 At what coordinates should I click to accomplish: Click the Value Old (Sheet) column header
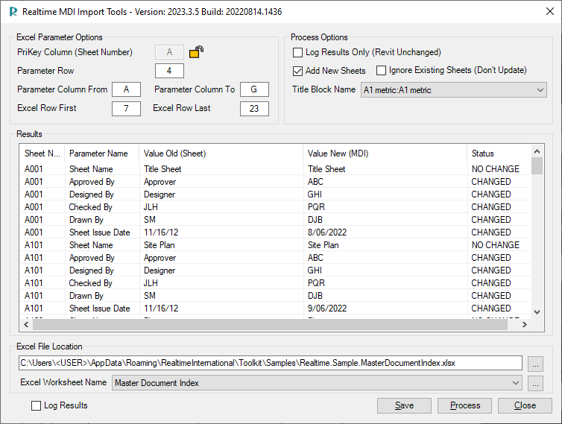[221, 154]
